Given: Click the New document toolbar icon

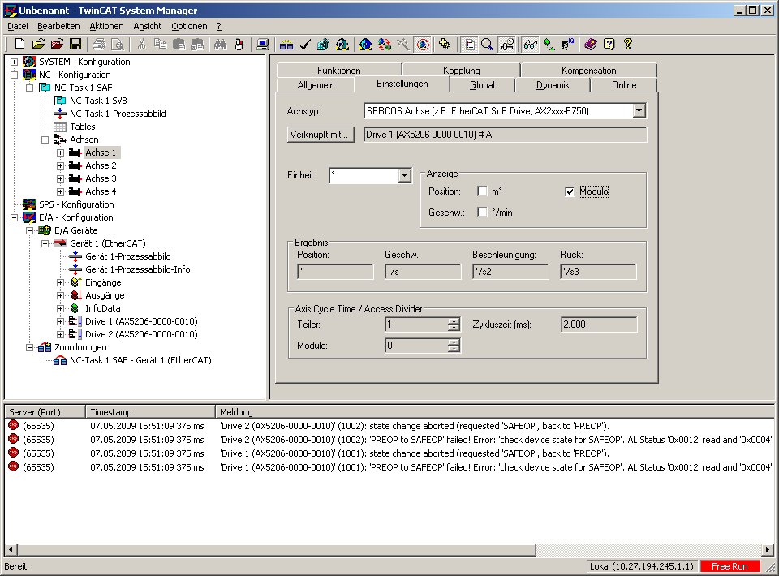Looking at the screenshot, I should [x=19, y=44].
